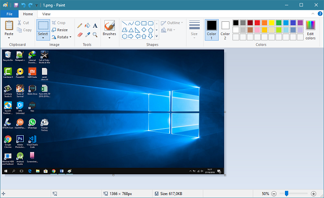This screenshot has height=198, width=324.
Task: Collapse the ribbon with the chevron
Action: click(x=313, y=14)
